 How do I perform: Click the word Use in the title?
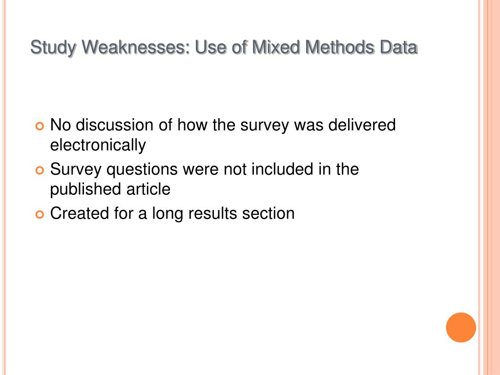(x=210, y=47)
